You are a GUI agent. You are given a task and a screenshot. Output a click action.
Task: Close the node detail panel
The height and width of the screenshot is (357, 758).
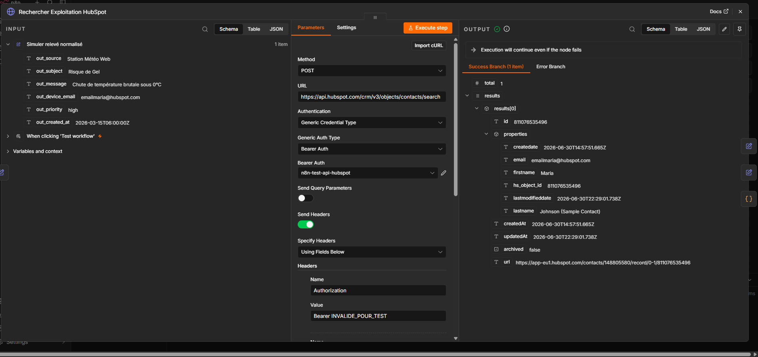(x=740, y=12)
